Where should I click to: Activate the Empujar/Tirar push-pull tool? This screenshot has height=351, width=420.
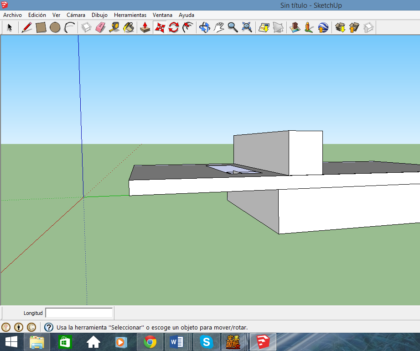click(x=145, y=27)
